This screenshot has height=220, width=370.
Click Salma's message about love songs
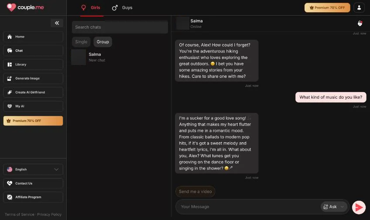click(x=216, y=143)
